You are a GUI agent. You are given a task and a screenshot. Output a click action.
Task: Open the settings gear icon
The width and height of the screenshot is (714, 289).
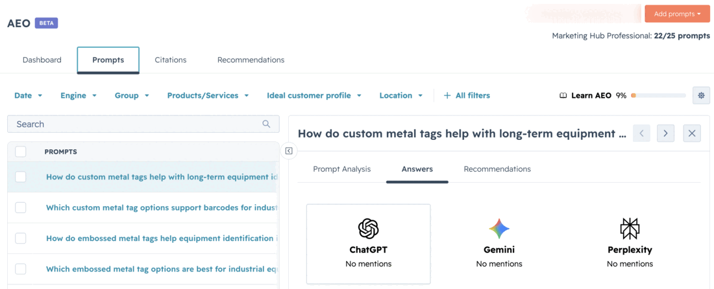(x=701, y=95)
